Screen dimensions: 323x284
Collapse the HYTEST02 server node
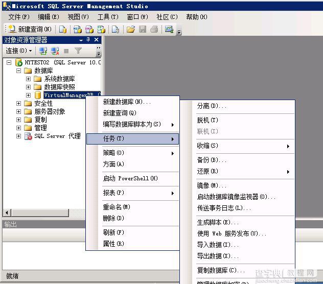[x=9, y=62]
